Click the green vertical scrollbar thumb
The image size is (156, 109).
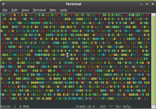pyautogui.click(x=154, y=61)
